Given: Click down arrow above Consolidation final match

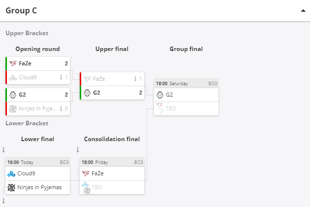Looking at the screenshot, I should pos(78,150).
